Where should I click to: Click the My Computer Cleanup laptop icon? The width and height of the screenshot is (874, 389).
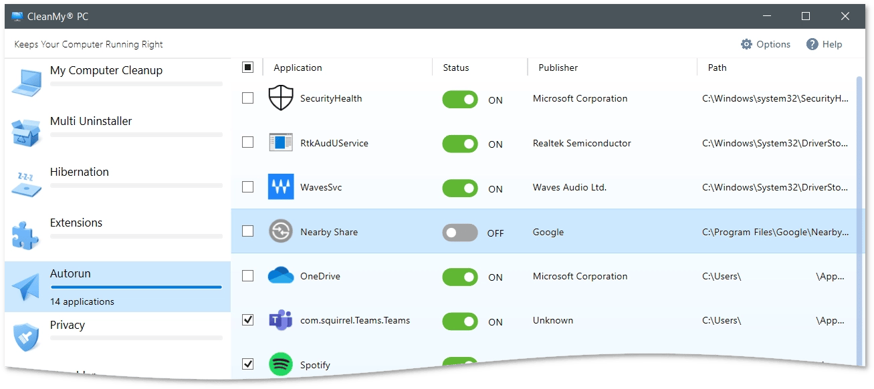(27, 83)
